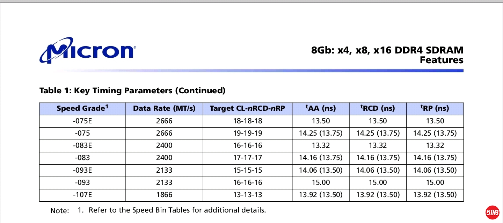Select the tAA (ns) column header
This screenshot has height=223, width=503.
click(321, 109)
